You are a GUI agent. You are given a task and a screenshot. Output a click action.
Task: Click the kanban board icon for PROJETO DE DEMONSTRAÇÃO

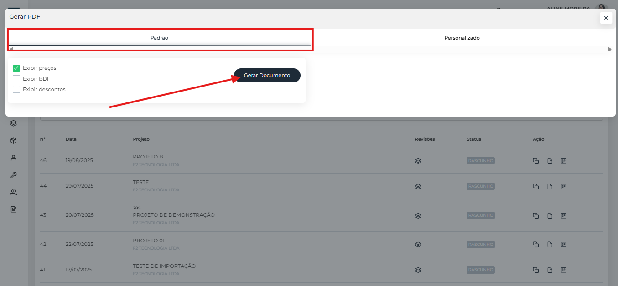[x=564, y=216]
